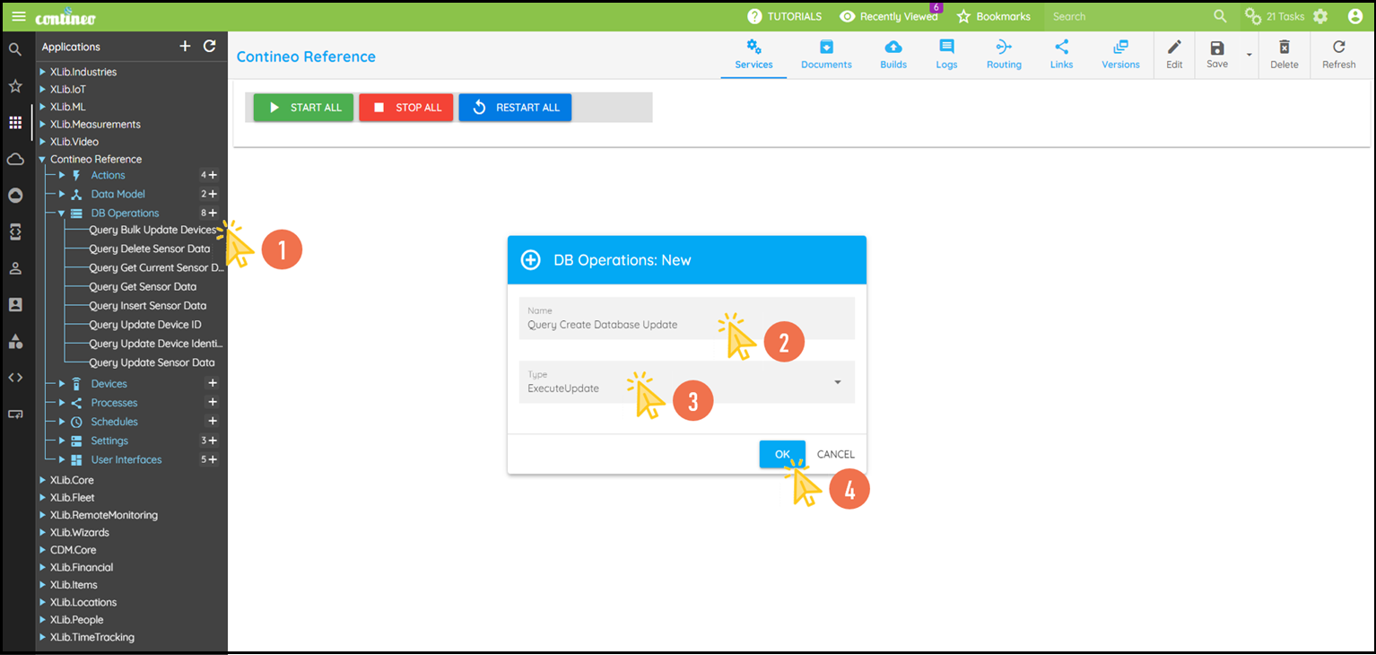Click the Delete trash icon
The image size is (1376, 655).
pos(1284,48)
